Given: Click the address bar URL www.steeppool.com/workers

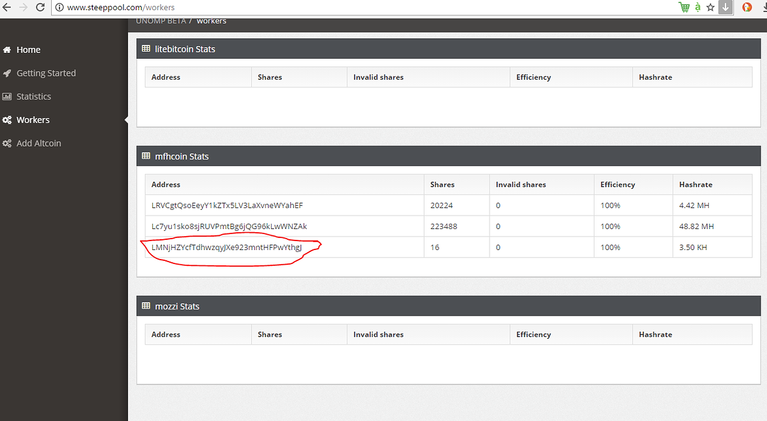Looking at the screenshot, I should pyautogui.click(x=120, y=8).
